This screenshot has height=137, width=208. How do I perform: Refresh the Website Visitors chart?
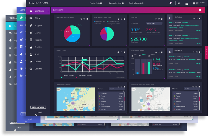pos(121,52)
